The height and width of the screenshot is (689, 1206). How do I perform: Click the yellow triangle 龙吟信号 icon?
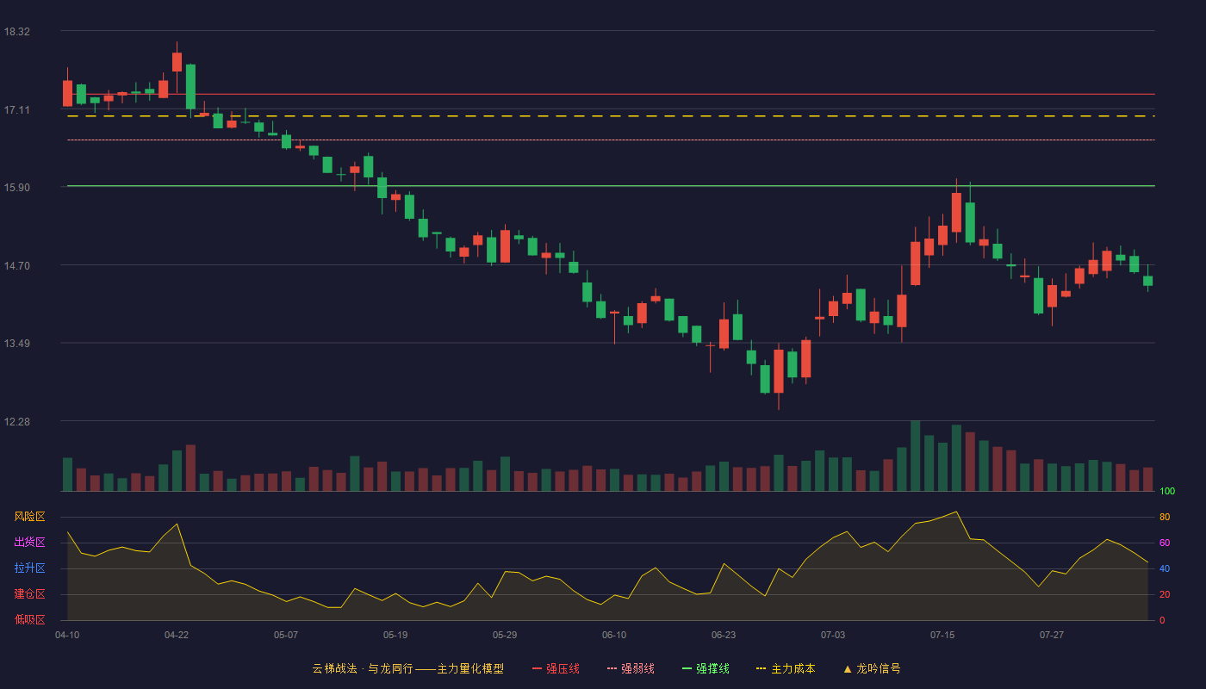point(848,668)
